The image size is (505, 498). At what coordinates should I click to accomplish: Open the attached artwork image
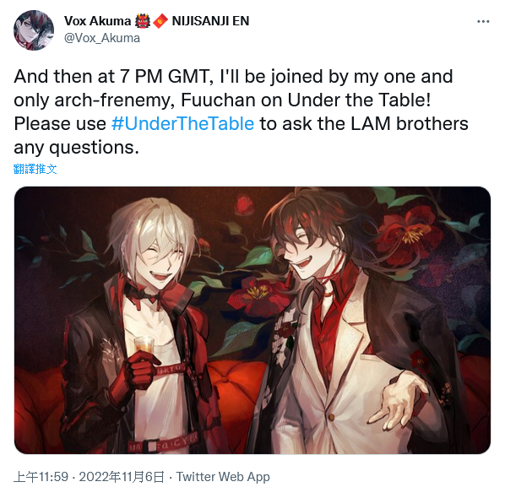click(252, 320)
